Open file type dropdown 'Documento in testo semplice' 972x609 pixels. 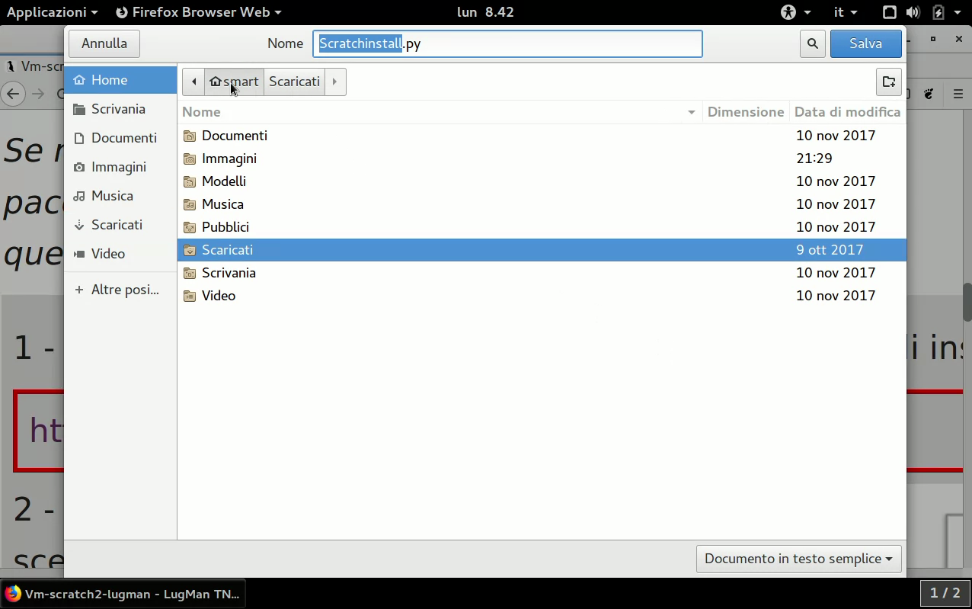point(798,559)
